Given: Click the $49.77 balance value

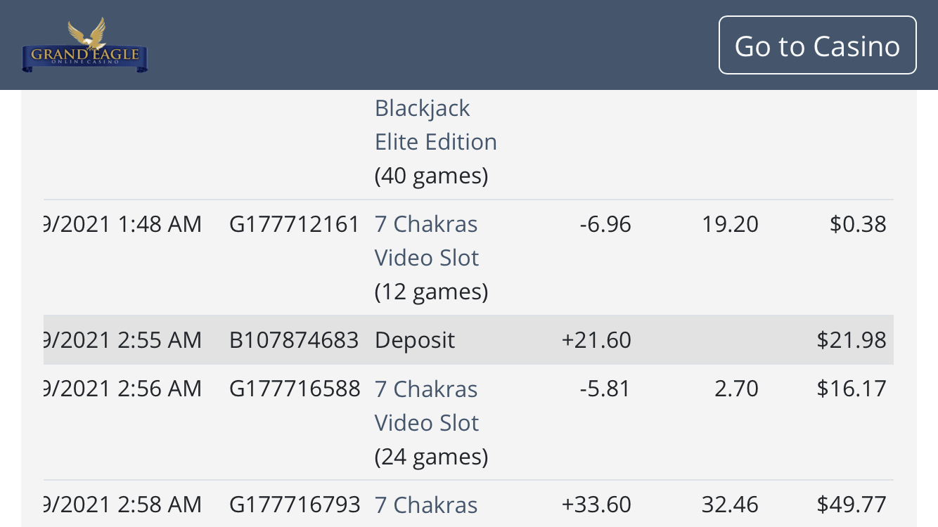Looking at the screenshot, I should pos(851,505).
